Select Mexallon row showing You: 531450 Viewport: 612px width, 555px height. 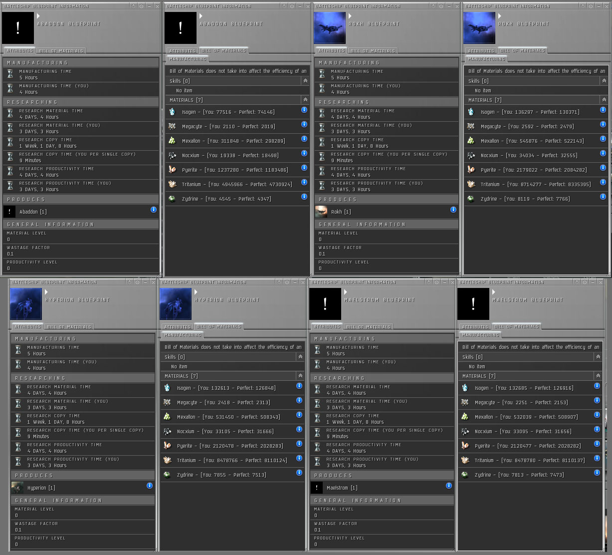(232, 417)
